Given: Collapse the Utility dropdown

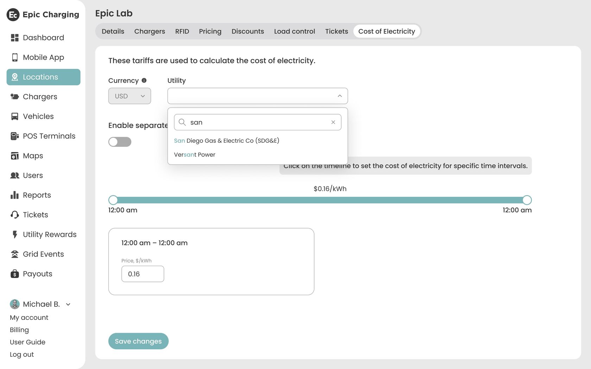Looking at the screenshot, I should point(339,96).
